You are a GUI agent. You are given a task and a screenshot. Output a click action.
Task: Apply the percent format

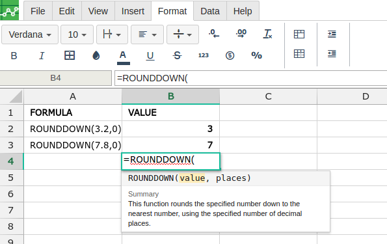[257, 55]
